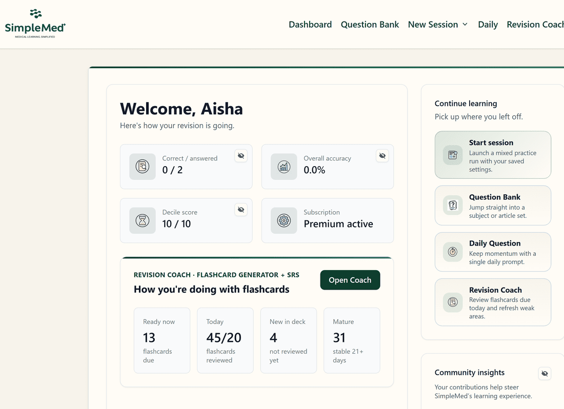Image resolution: width=564 pixels, height=409 pixels.
Task: Click the Start session card icon
Action: click(x=453, y=155)
